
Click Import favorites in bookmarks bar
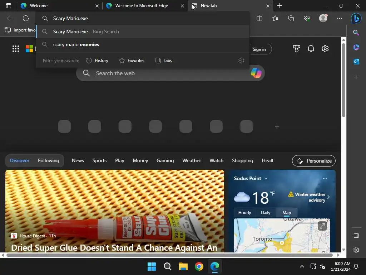coord(20,30)
